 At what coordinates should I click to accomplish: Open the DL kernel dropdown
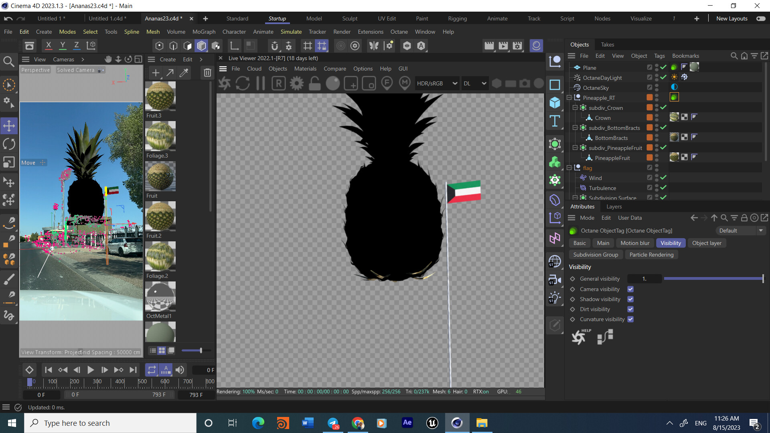pyautogui.click(x=475, y=83)
